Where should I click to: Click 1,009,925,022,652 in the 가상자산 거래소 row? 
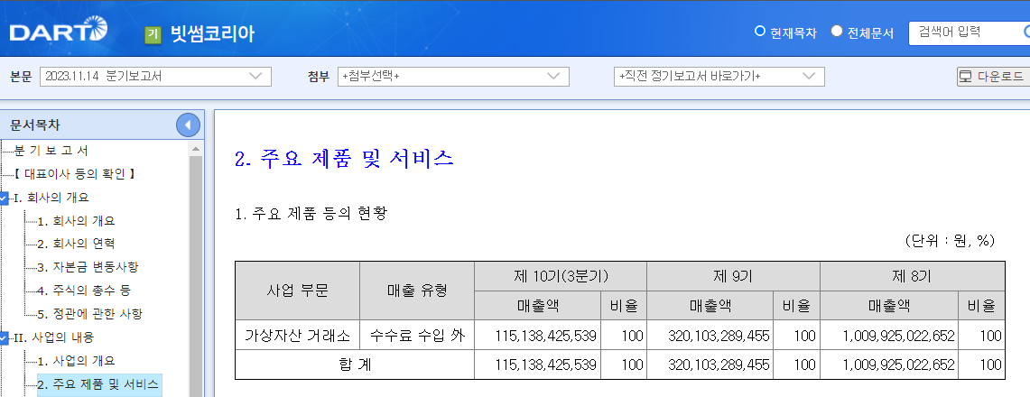[x=898, y=337]
